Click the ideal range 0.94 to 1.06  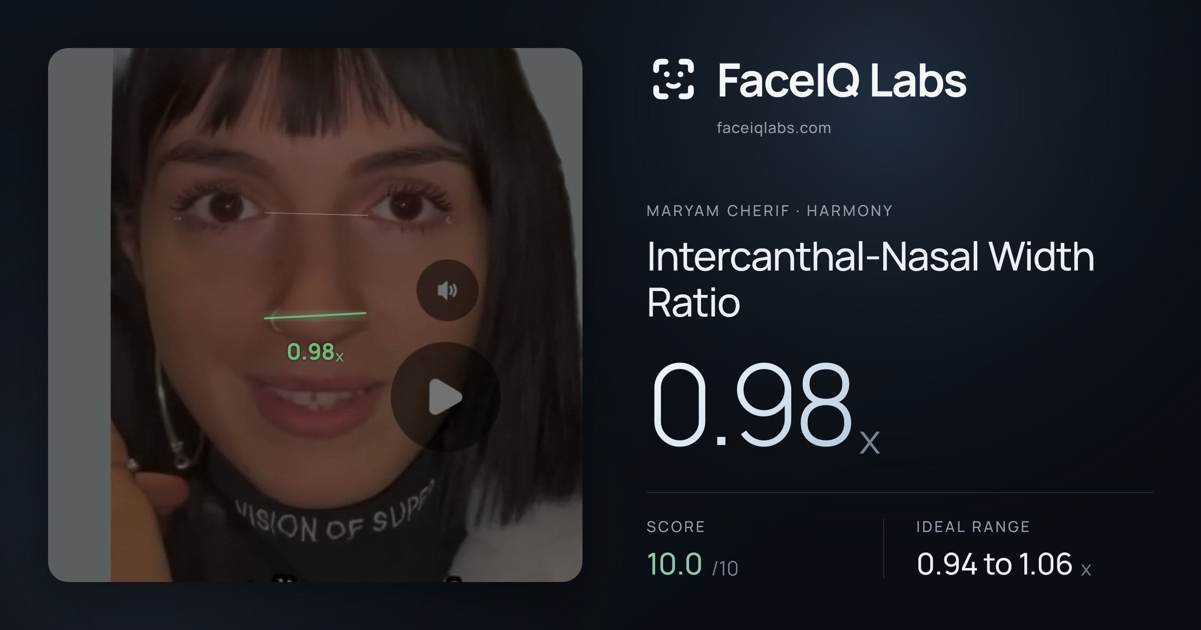coord(1004,564)
